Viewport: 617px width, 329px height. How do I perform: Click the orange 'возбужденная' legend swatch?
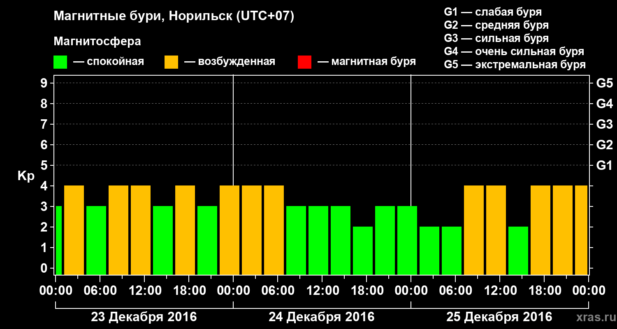pos(171,62)
